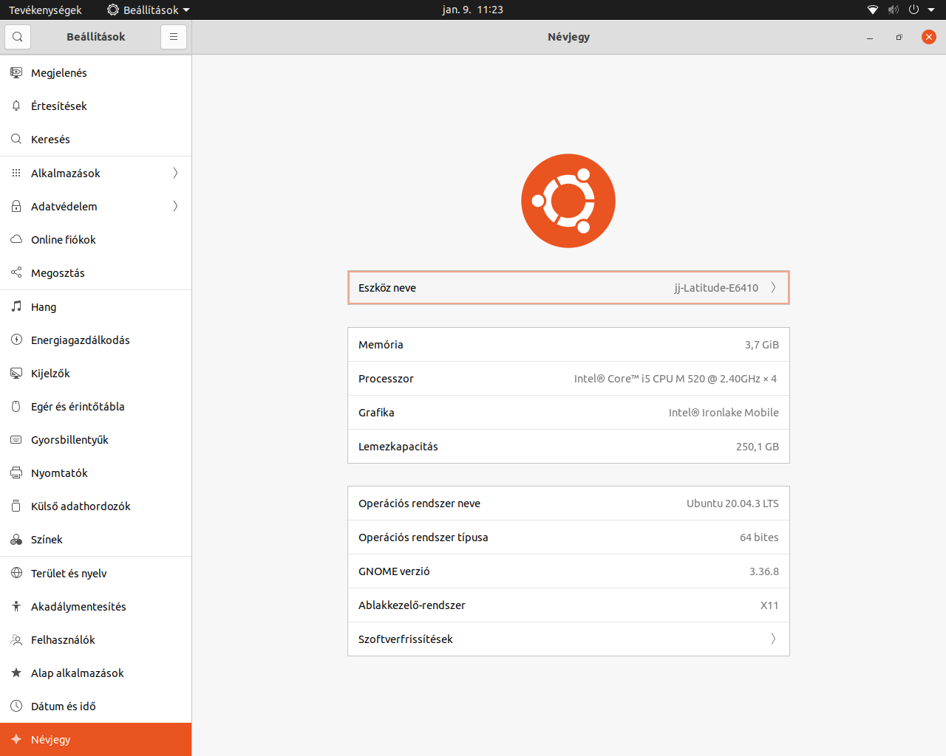Open Eszköz neve row chevron
Image resolution: width=946 pixels, height=756 pixels.
[773, 288]
